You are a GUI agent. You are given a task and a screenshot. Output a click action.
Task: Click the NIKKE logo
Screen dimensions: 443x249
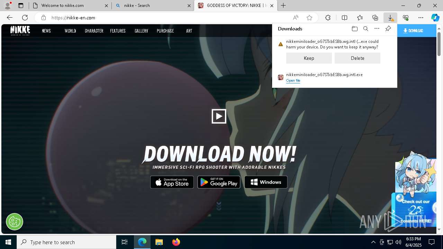[x=20, y=30]
